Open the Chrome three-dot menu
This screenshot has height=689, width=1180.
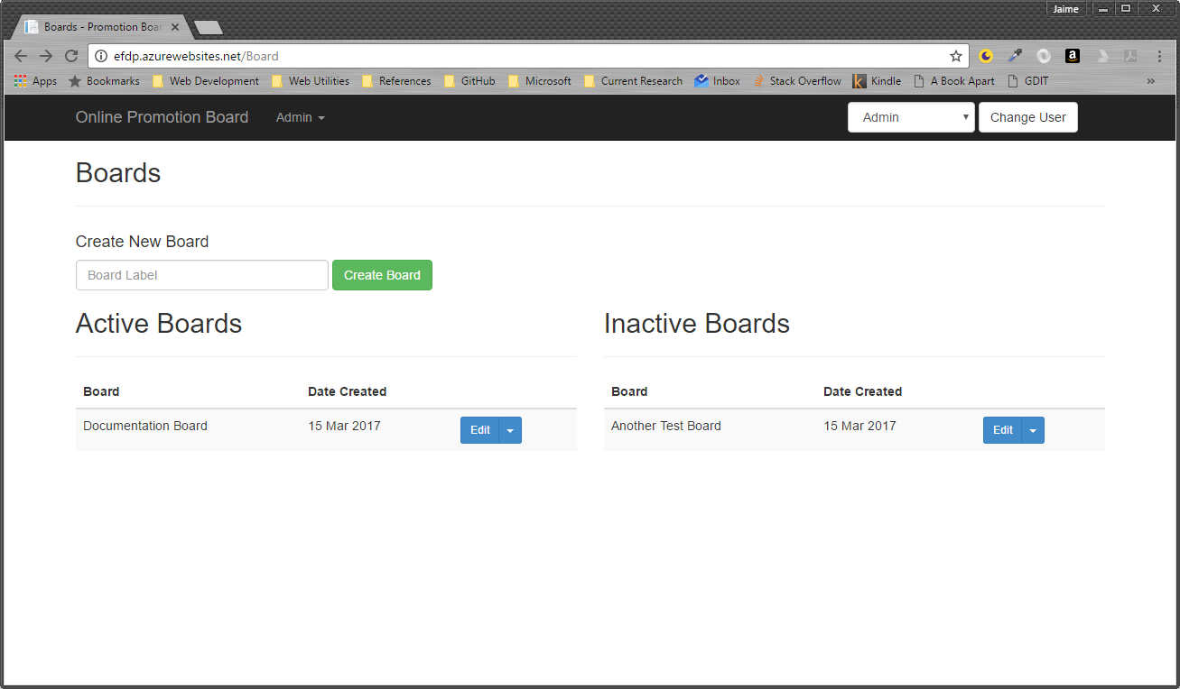tap(1159, 56)
